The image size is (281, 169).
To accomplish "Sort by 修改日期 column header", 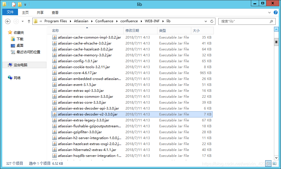I will click(x=141, y=30).
